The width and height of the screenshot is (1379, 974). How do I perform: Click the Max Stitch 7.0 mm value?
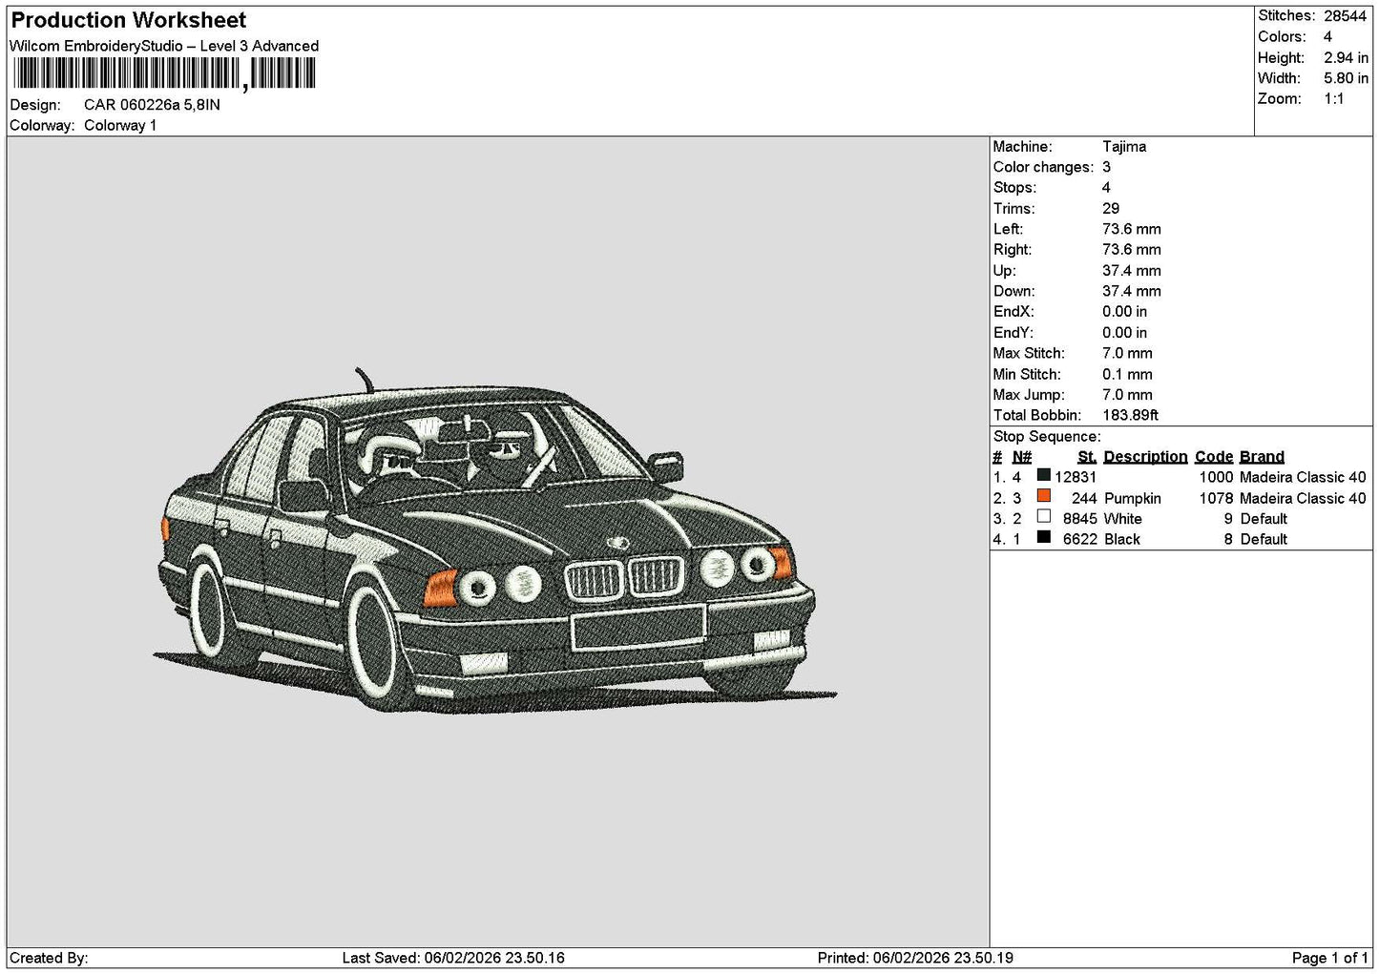(1127, 353)
